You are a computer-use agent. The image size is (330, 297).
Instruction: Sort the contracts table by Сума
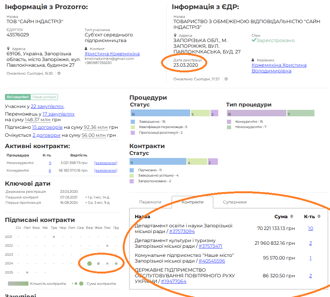point(292,217)
